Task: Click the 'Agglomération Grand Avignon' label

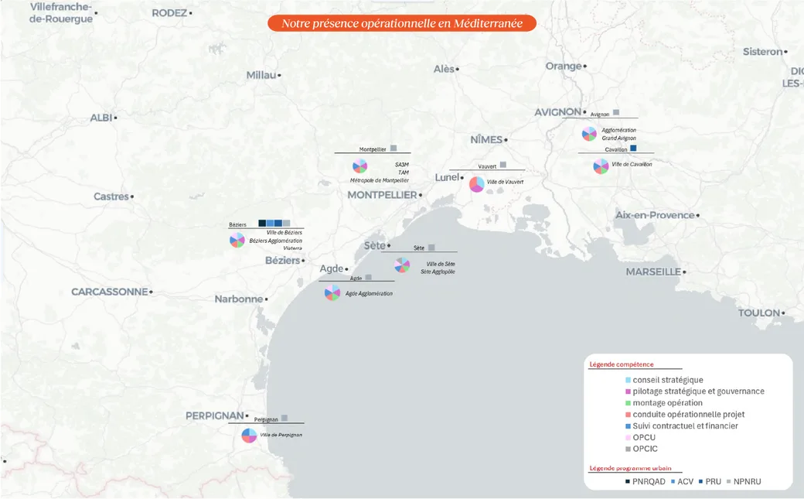Action: click(x=619, y=134)
